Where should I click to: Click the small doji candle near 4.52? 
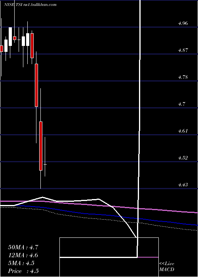45,165
